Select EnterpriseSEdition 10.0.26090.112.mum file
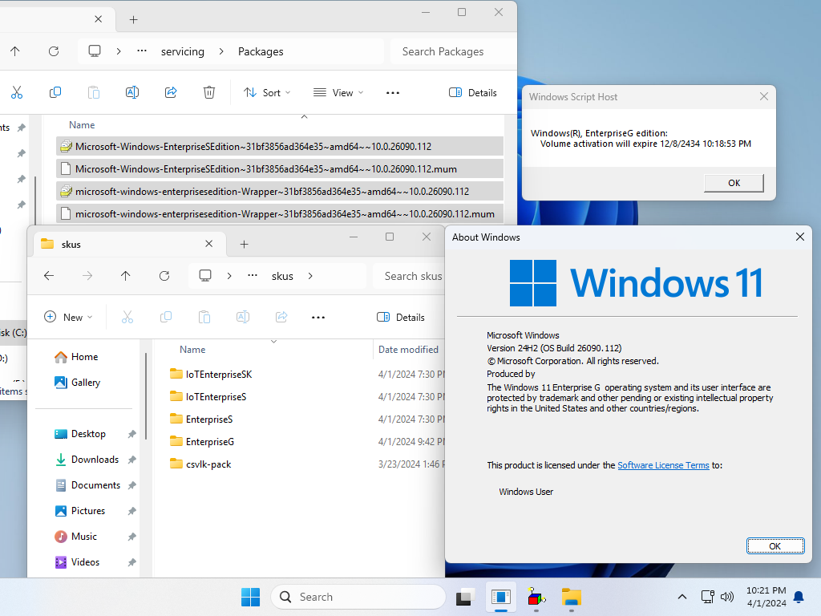821x616 pixels. 280,168
